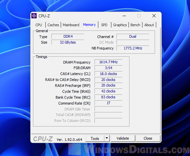190x156 pixels.
Task: Click the Bank Cycle Time (tRC) label
Action: click(73, 97)
